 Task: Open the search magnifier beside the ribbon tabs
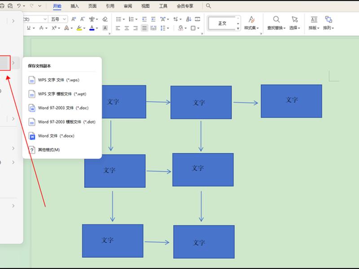(x=208, y=6)
